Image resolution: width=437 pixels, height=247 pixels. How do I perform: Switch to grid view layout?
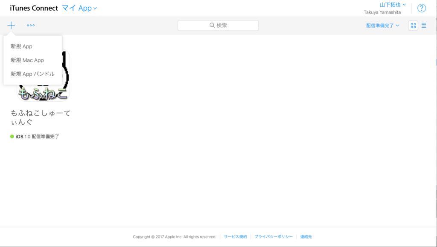point(413,26)
